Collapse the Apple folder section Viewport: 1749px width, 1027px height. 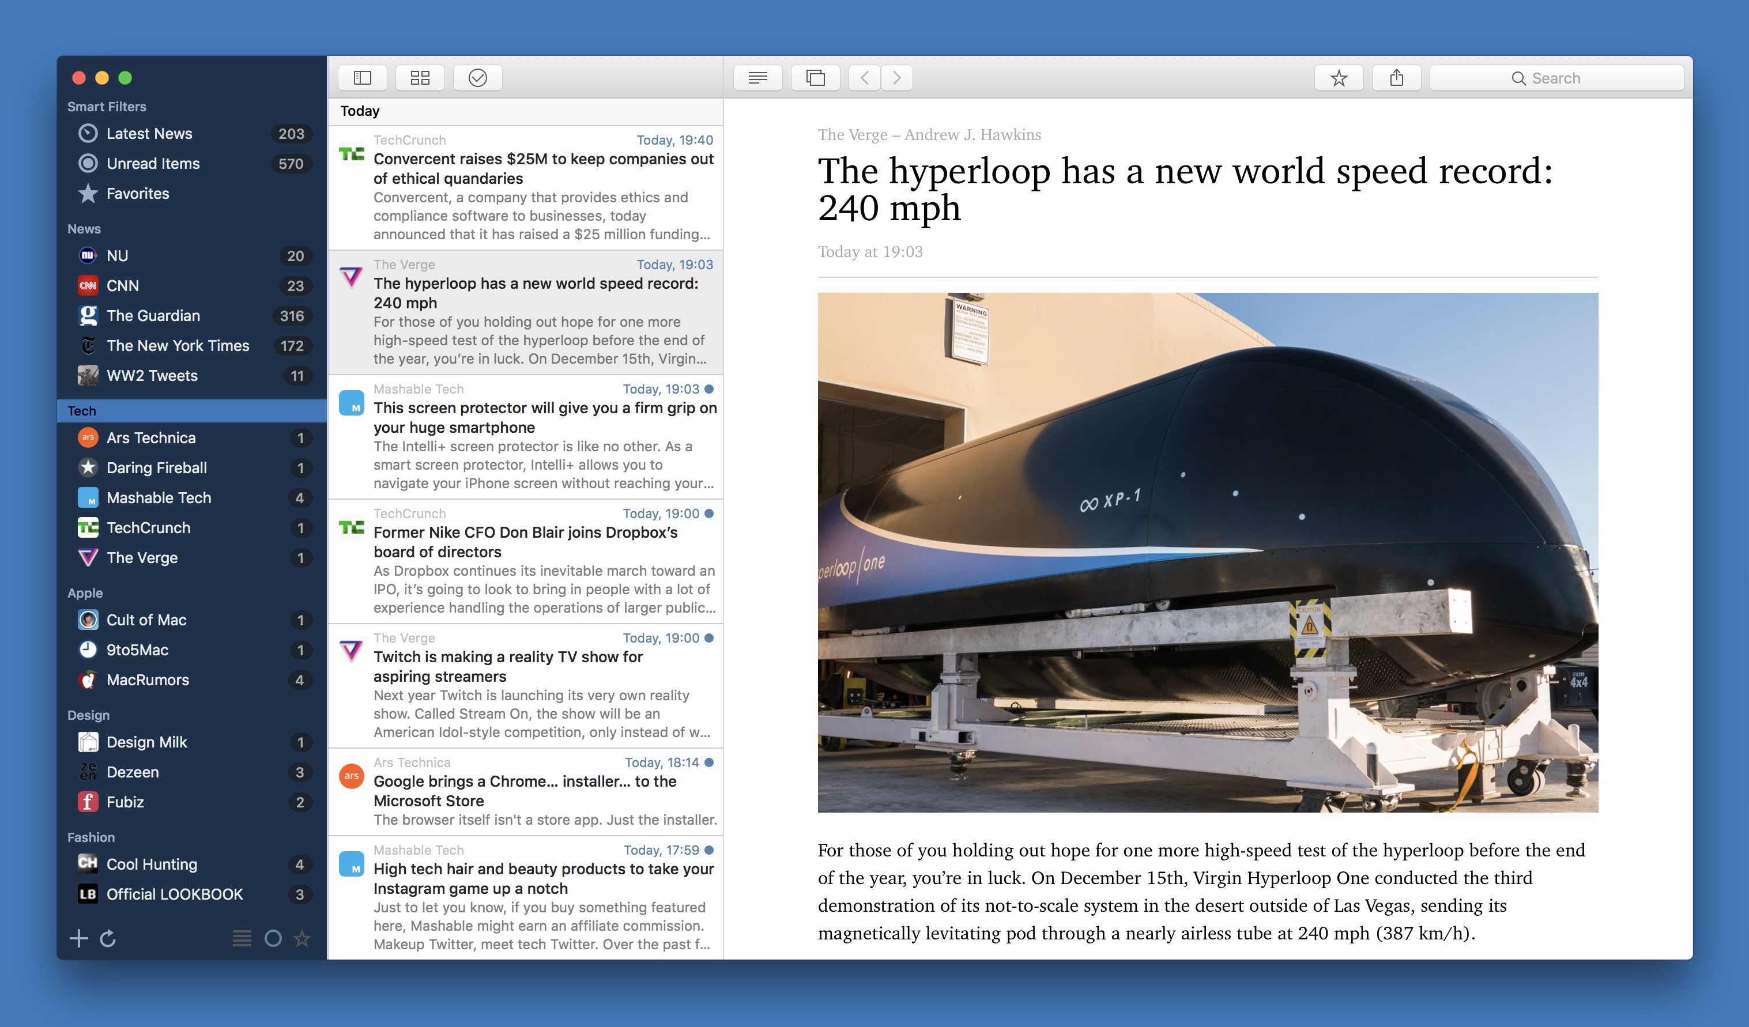tap(85, 592)
